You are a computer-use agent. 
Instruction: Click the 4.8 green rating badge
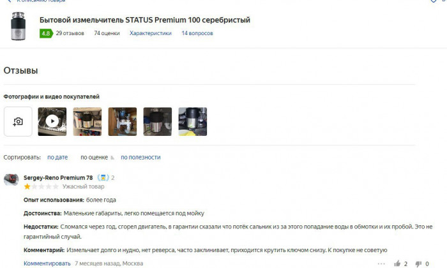(46, 33)
